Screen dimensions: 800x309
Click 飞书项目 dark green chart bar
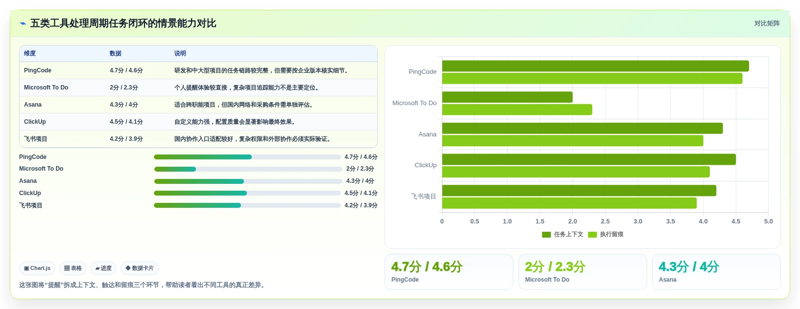[579, 191]
